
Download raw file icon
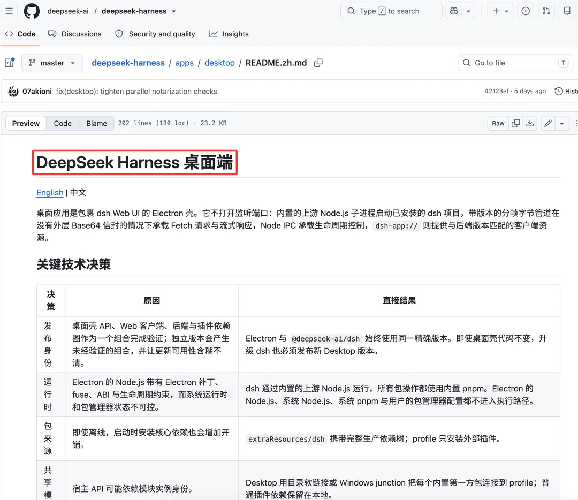click(x=530, y=123)
